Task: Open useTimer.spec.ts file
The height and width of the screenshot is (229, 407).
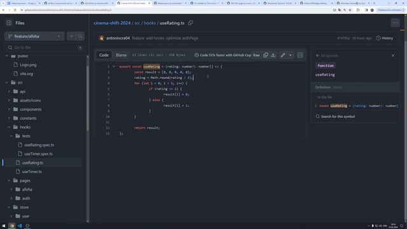Action: (38, 154)
